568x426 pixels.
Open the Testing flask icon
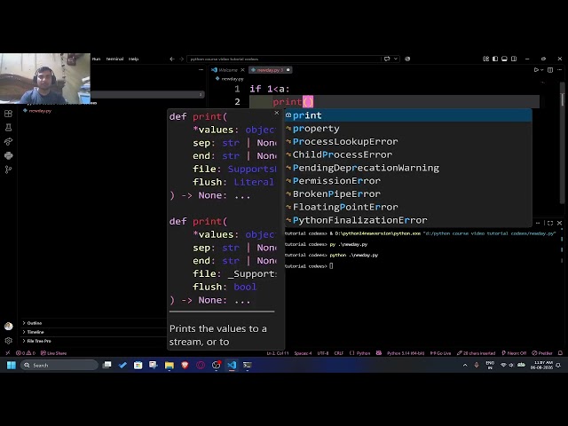8,128
